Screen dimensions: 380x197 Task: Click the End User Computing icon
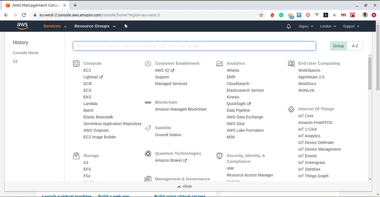pyautogui.click(x=291, y=64)
